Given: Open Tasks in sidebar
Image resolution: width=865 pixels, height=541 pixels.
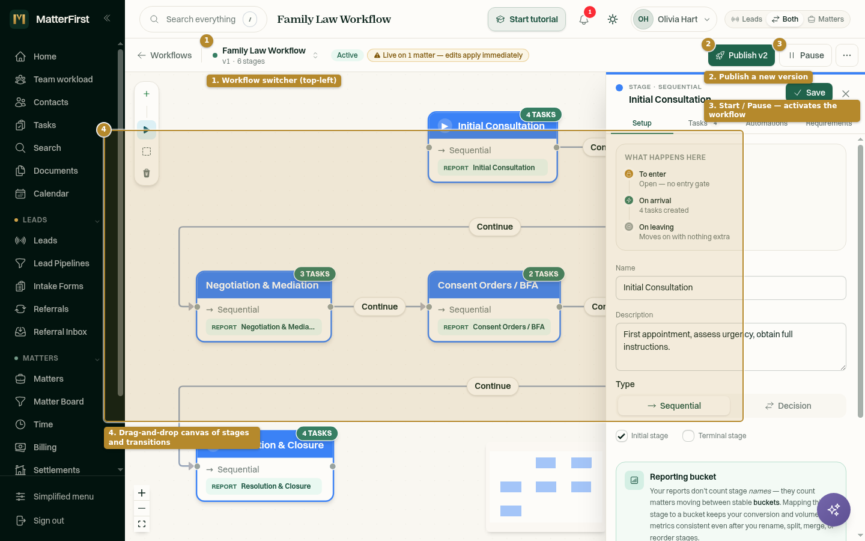Looking at the screenshot, I should 60,125.
